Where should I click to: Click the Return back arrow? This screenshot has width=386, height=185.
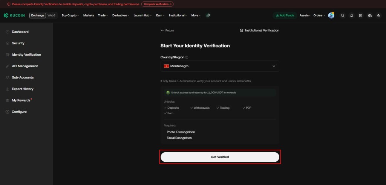click(162, 30)
